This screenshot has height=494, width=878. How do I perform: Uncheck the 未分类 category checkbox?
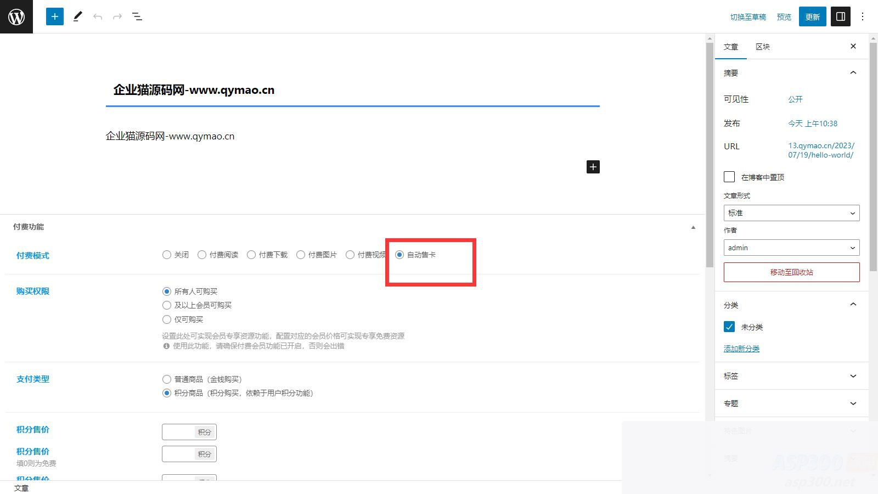(x=729, y=327)
